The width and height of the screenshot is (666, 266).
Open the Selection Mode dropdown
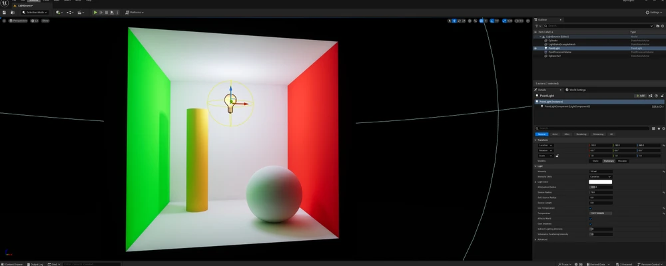coord(35,12)
